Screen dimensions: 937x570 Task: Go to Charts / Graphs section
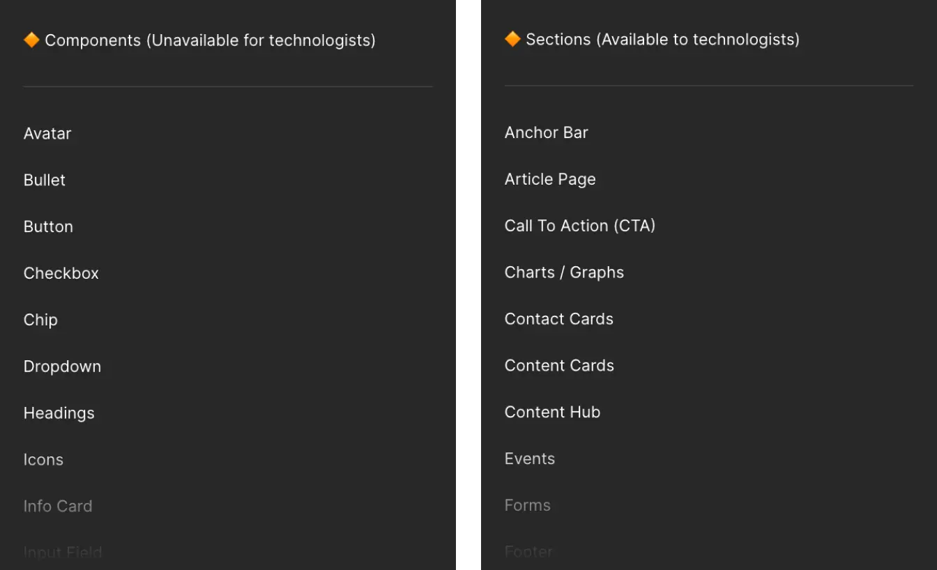(564, 272)
